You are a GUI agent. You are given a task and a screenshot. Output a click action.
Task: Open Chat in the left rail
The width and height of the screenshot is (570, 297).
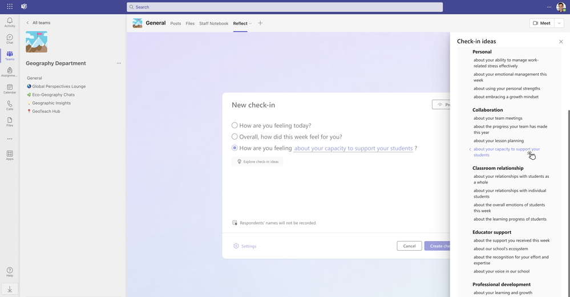(x=10, y=39)
